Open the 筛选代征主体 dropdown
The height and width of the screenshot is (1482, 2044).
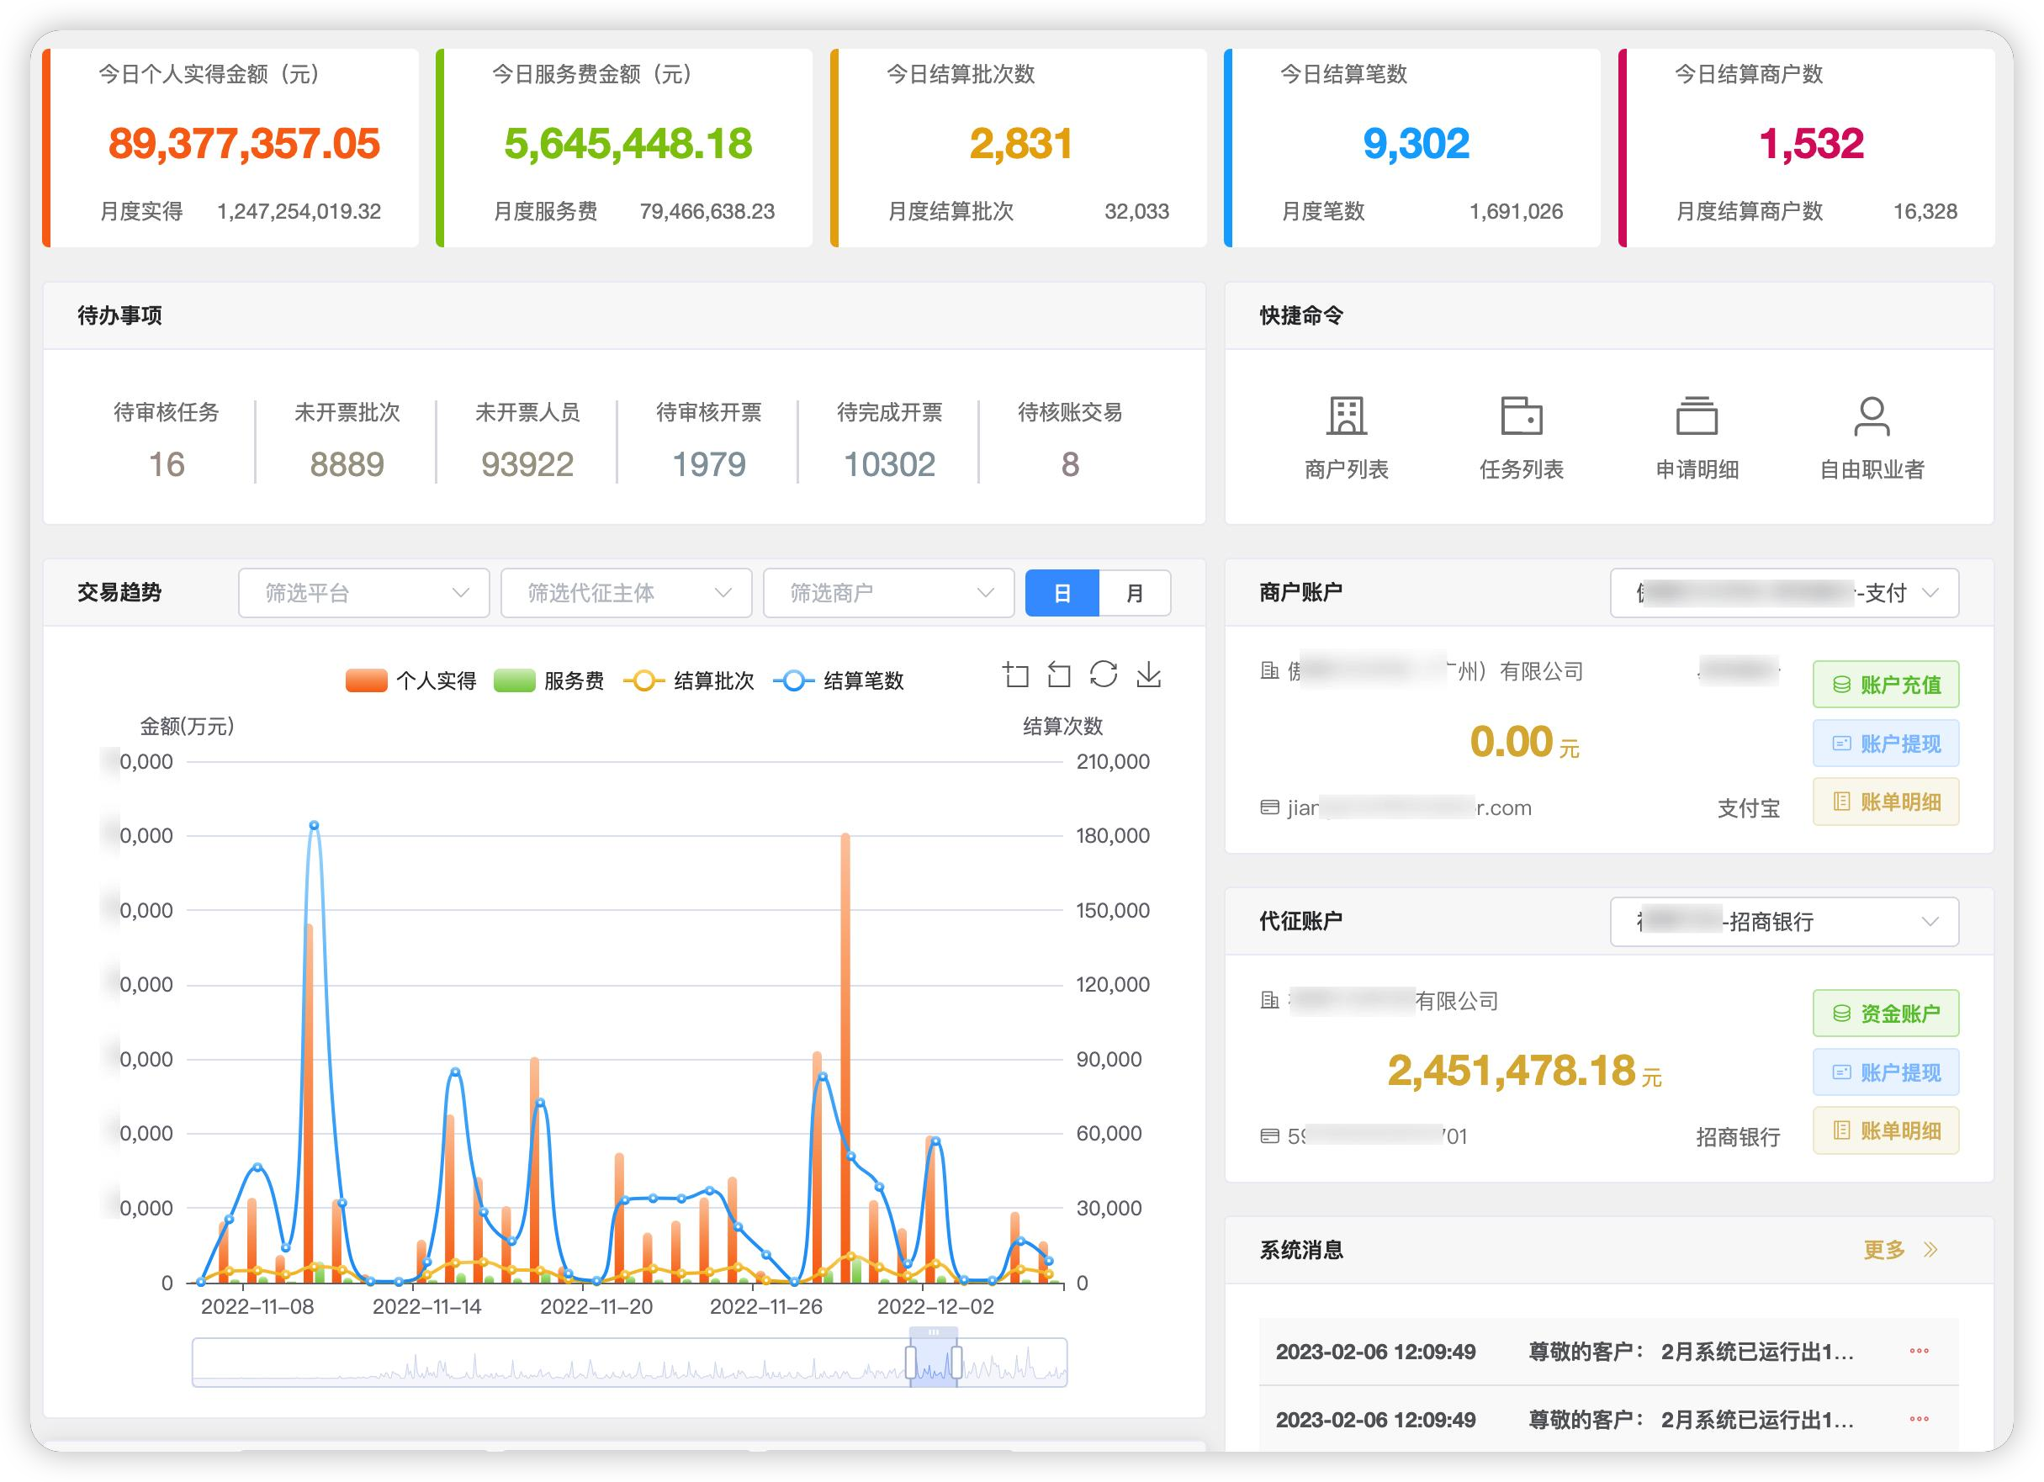(626, 593)
